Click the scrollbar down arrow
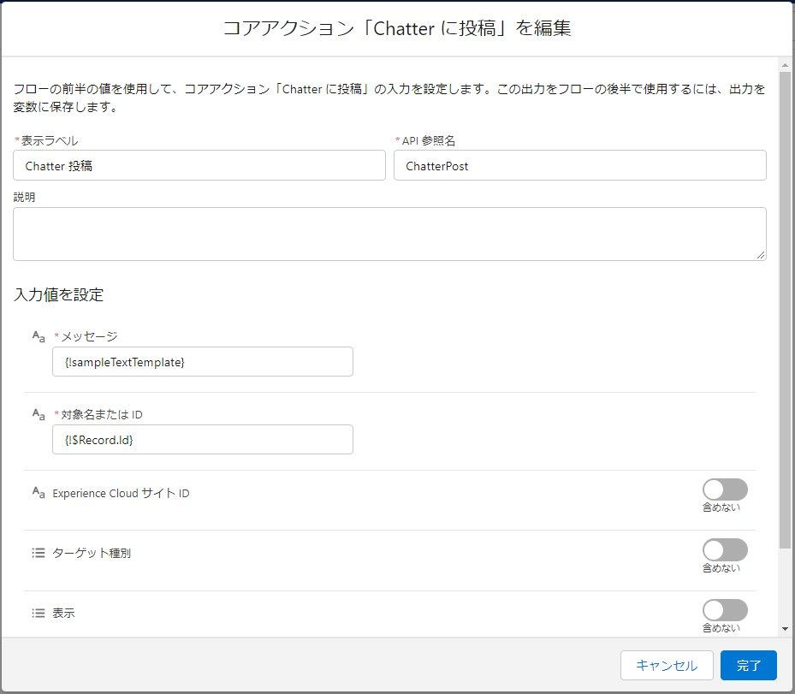Image resolution: width=795 pixels, height=694 pixels. tap(785, 629)
